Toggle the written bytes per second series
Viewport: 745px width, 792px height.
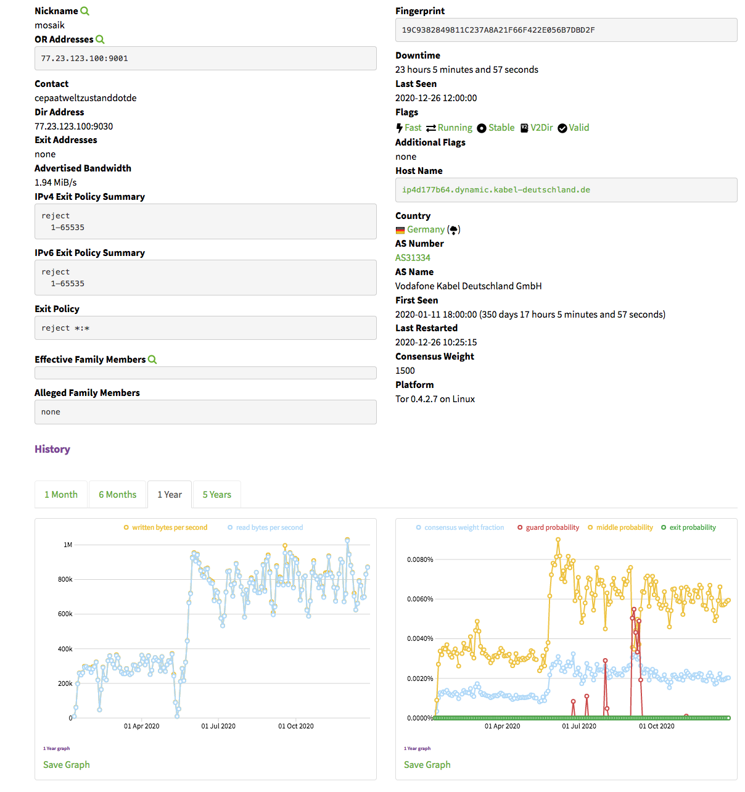(165, 527)
